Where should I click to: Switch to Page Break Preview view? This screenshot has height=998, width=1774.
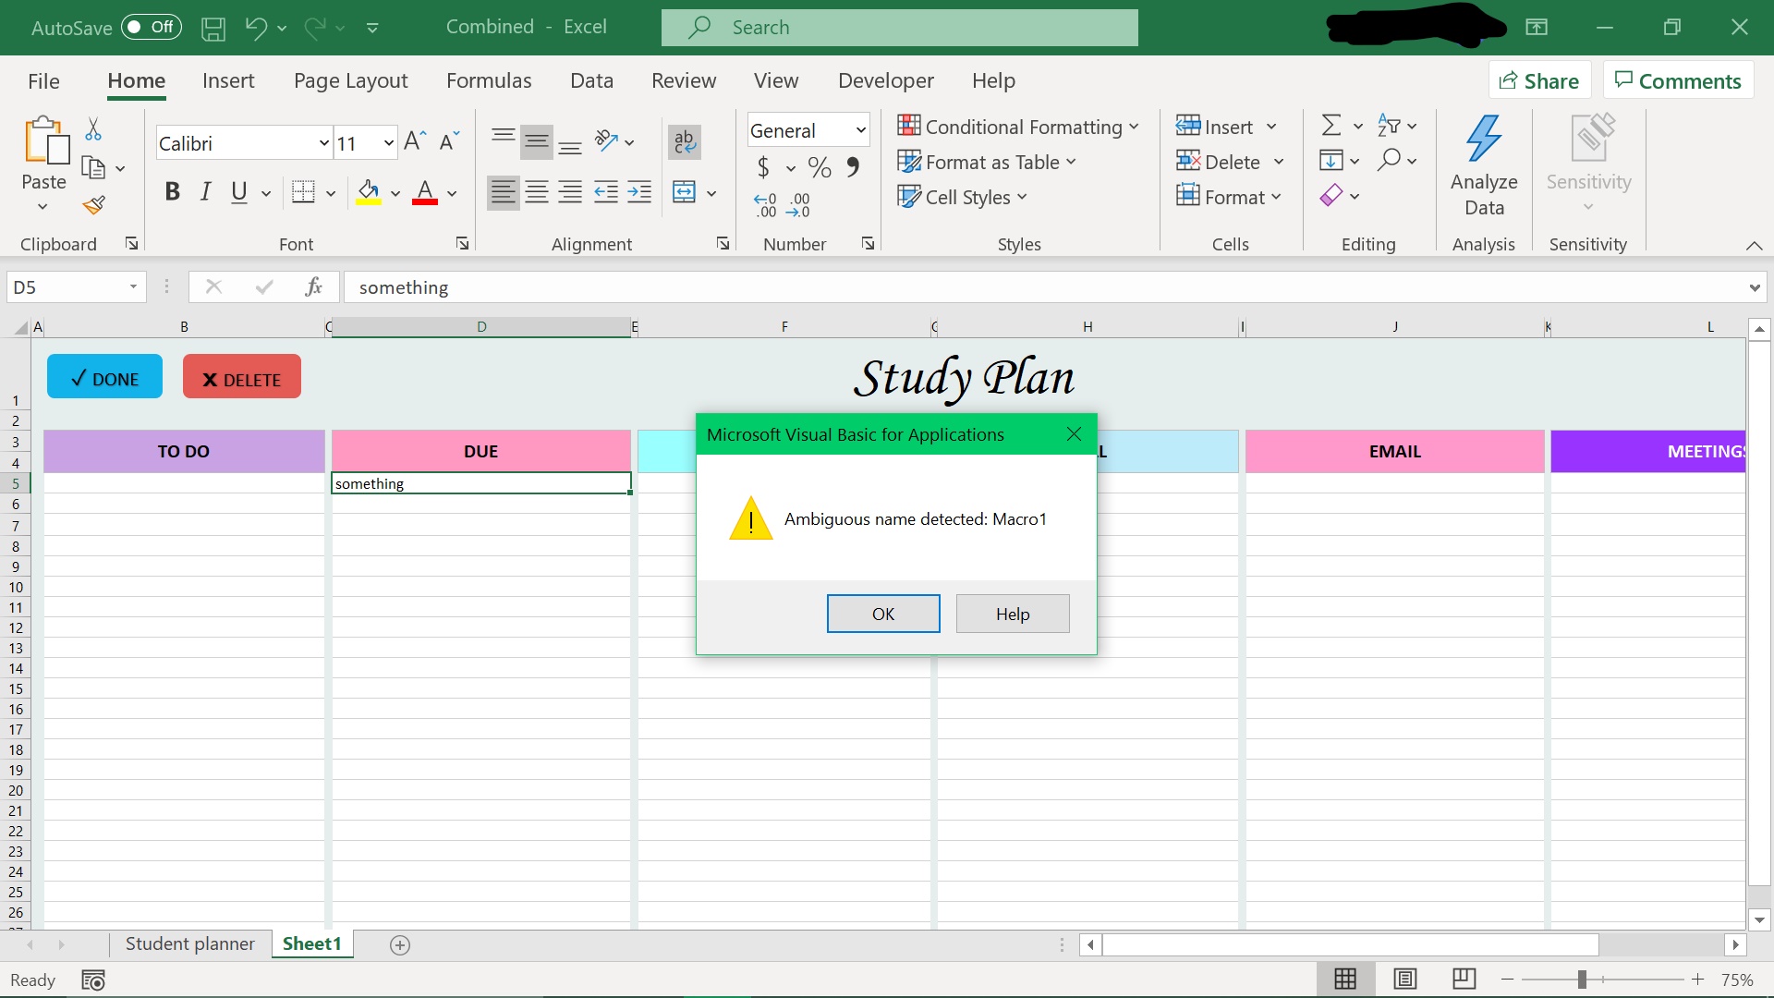coord(1464,979)
